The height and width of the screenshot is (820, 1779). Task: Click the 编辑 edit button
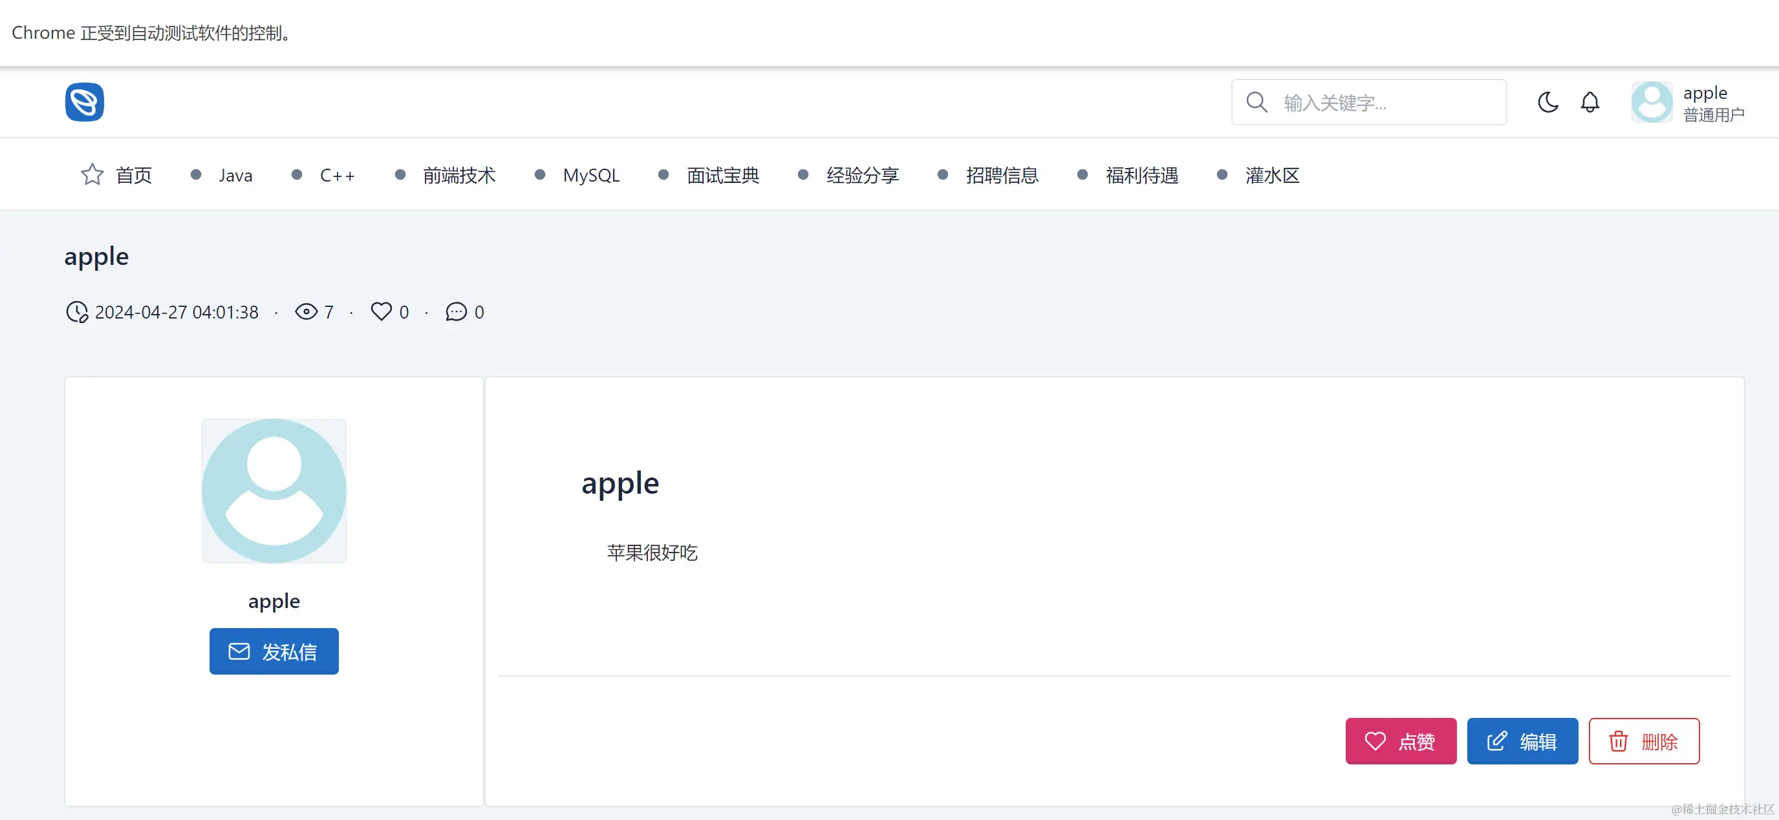(1522, 741)
